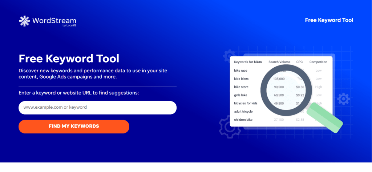
Task: Click the Free Keyword Tool header link
Action: pyautogui.click(x=329, y=20)
